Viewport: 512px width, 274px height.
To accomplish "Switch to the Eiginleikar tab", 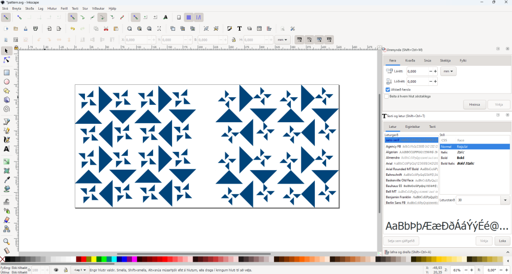I will pyautogui.click(x=412, y=127).
